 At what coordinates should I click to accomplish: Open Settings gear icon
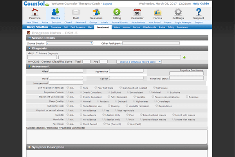pyautogui.click(x=178, y=12)
